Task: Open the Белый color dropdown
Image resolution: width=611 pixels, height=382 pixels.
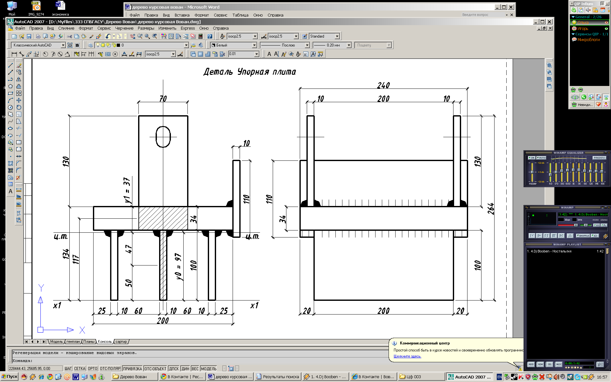Action: [254, 45]
